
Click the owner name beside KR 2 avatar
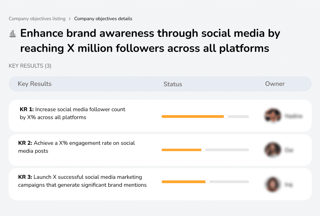point(289,150)
